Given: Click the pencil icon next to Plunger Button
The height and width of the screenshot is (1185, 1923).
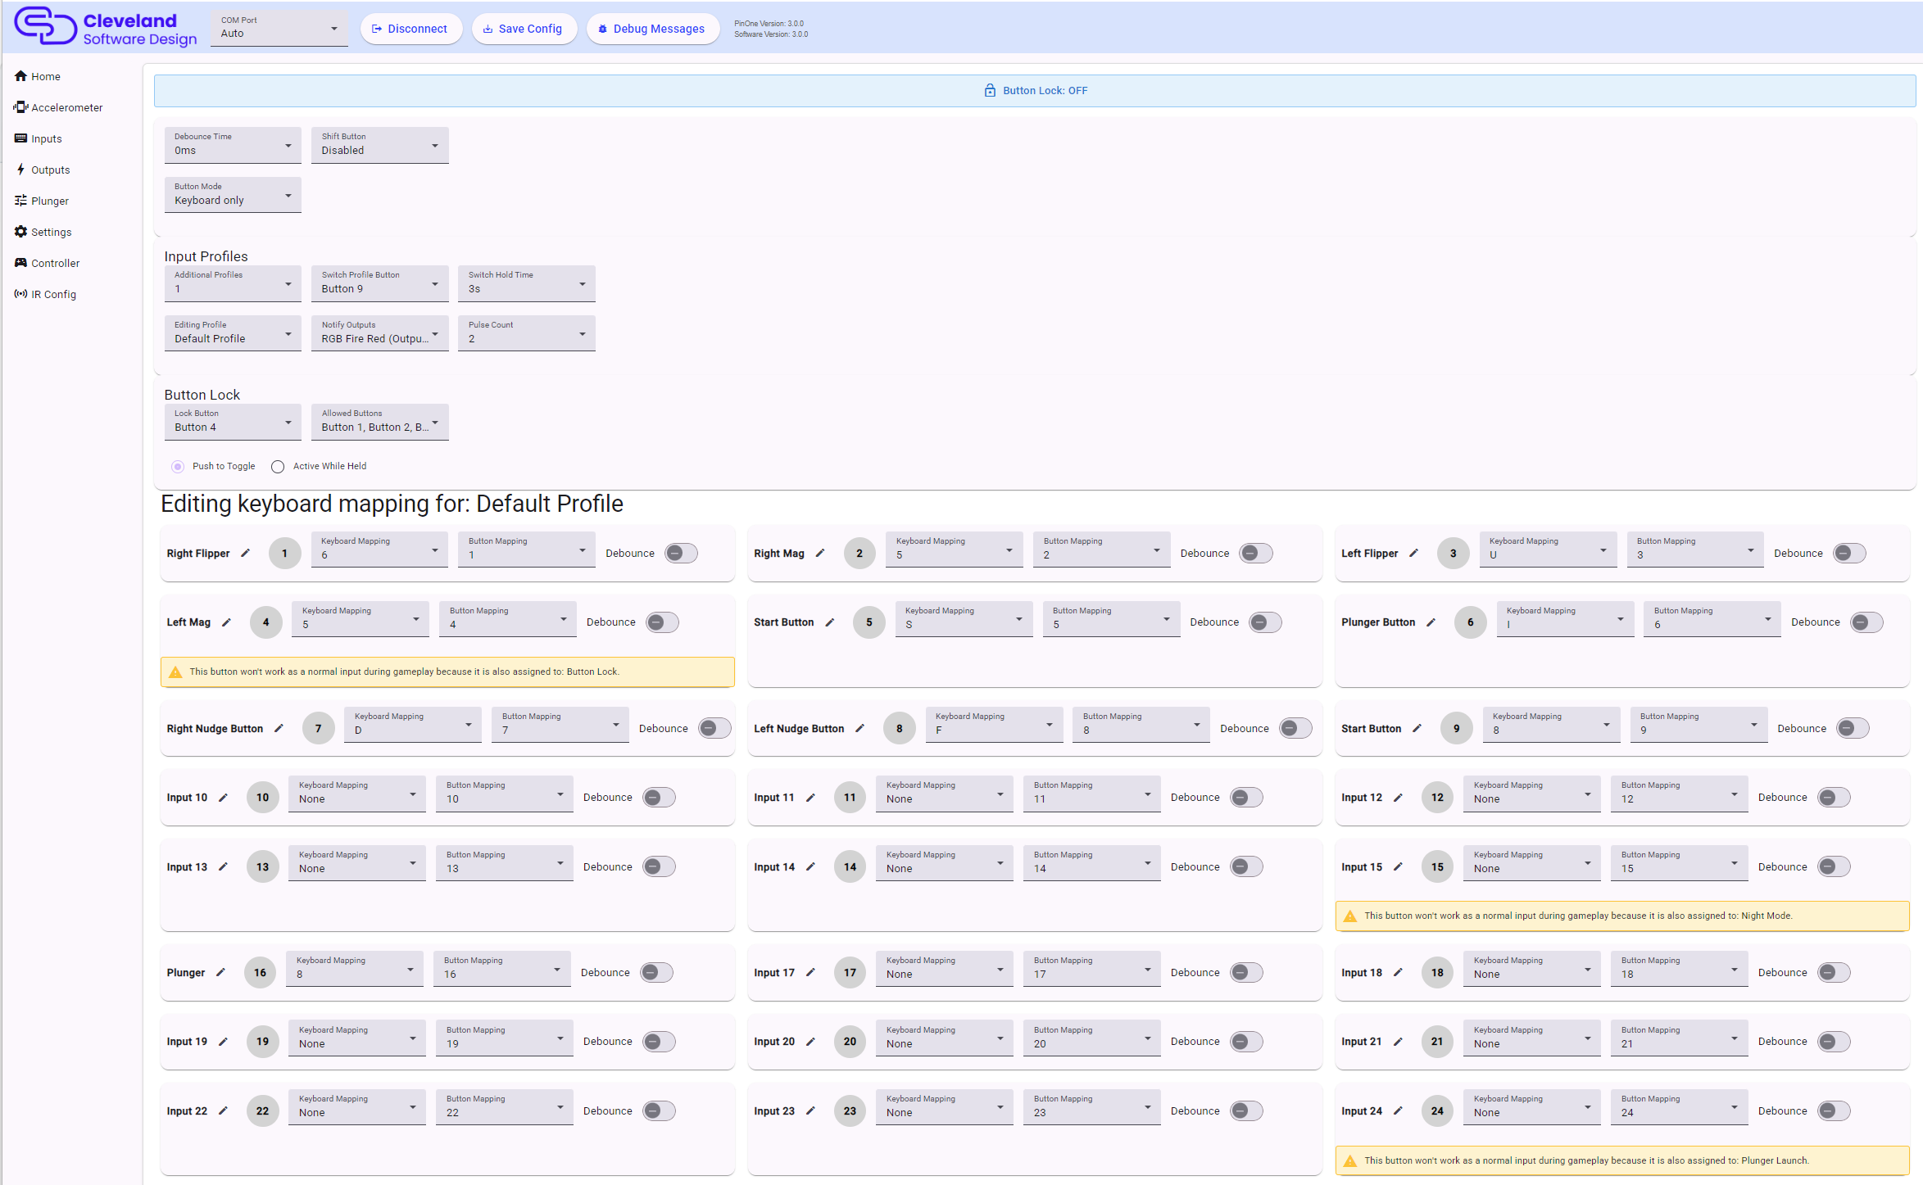Looking at the screenshot, I should pyautogui.click(x=1431, y=622).
